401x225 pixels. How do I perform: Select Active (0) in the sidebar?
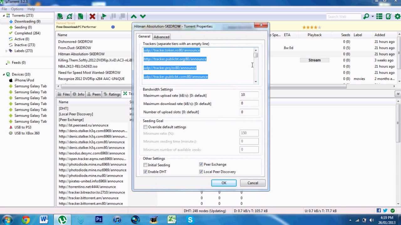tap(22, 39)
